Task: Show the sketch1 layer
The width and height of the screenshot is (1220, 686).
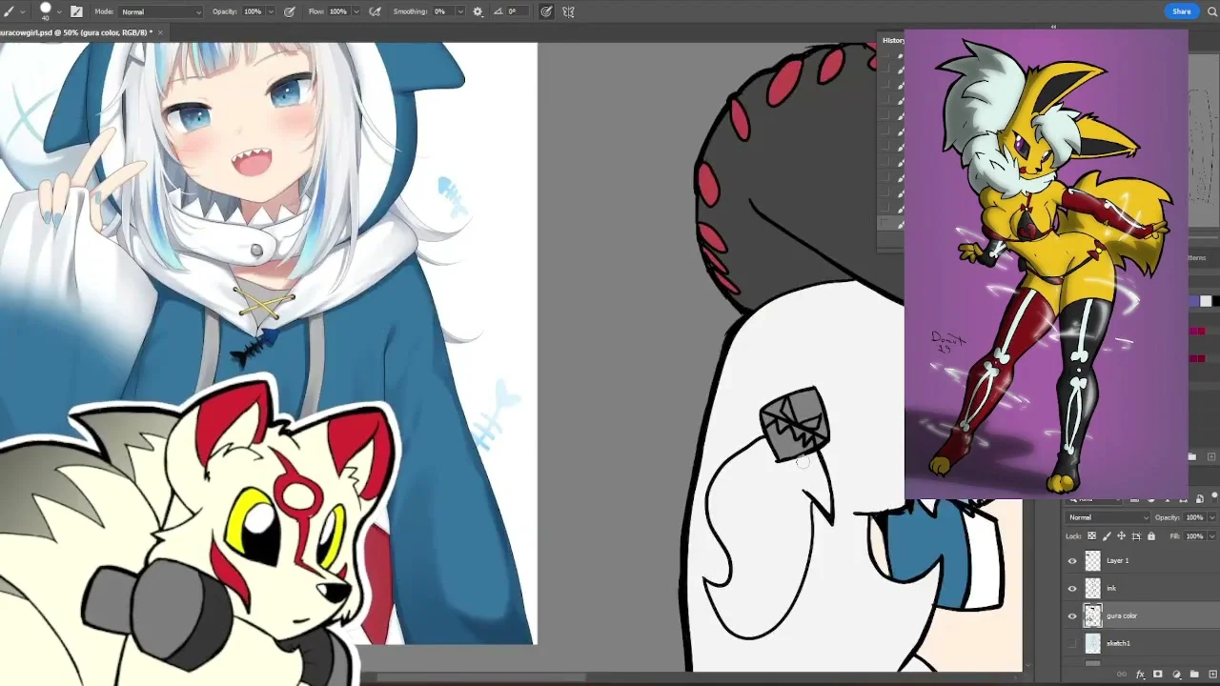Action: pos(1072,644)
